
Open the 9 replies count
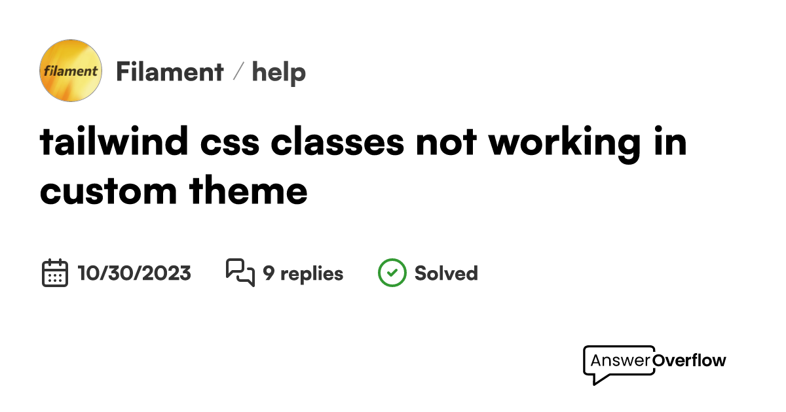click(x=303, y=273)
